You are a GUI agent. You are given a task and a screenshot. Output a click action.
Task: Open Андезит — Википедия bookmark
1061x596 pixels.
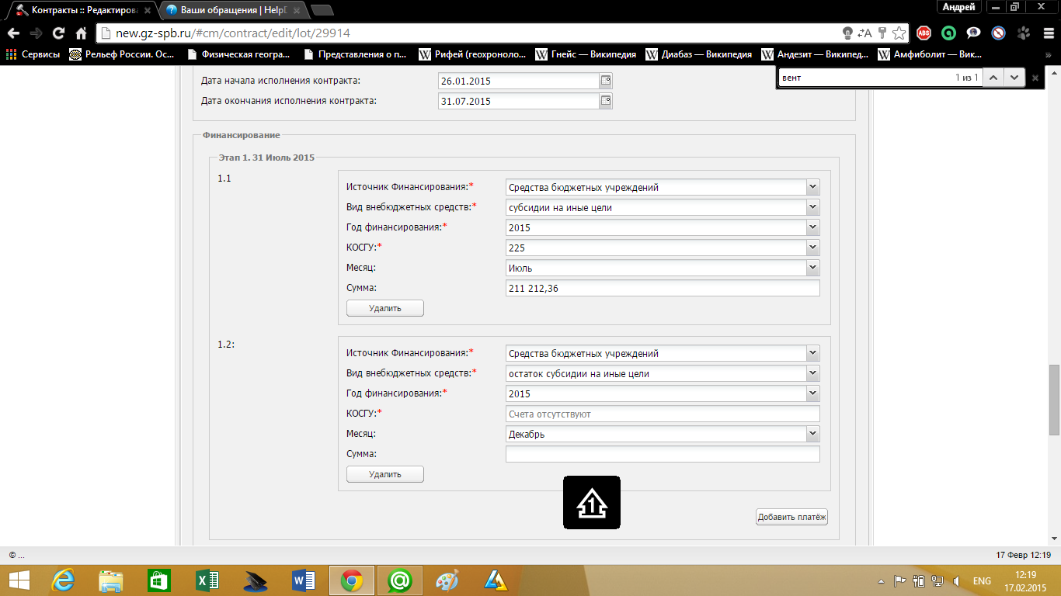point(816,54)
